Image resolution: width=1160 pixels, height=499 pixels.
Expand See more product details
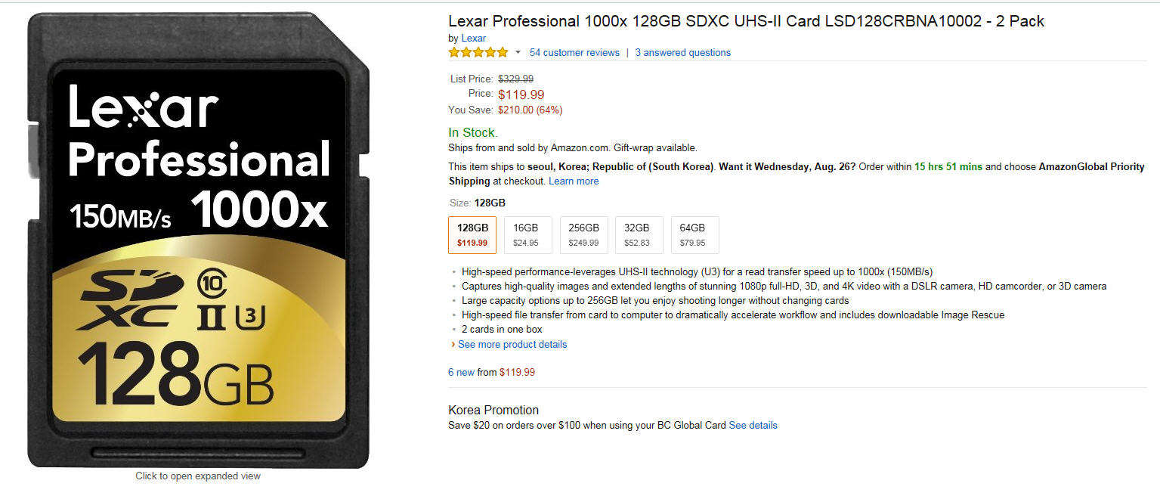(512, 344)
